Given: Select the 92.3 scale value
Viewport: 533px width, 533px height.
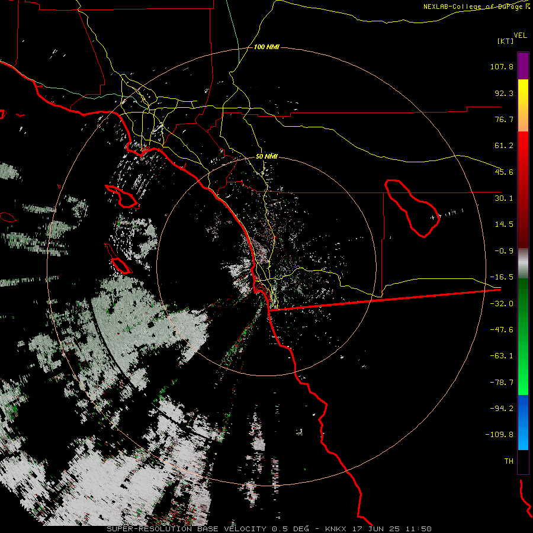Looking at the screenshot, I should pos(504,93).
